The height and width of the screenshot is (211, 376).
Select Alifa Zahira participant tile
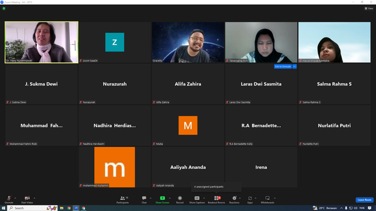[188, 84]
